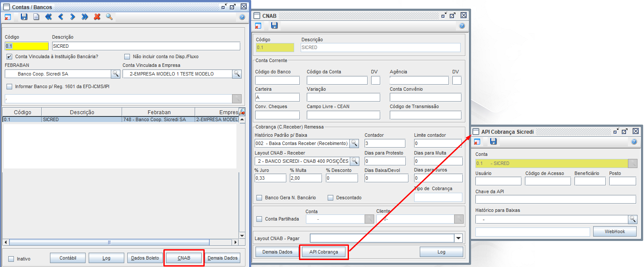
Task: Click the Dias para Protesto field
Action: point(385,161)
